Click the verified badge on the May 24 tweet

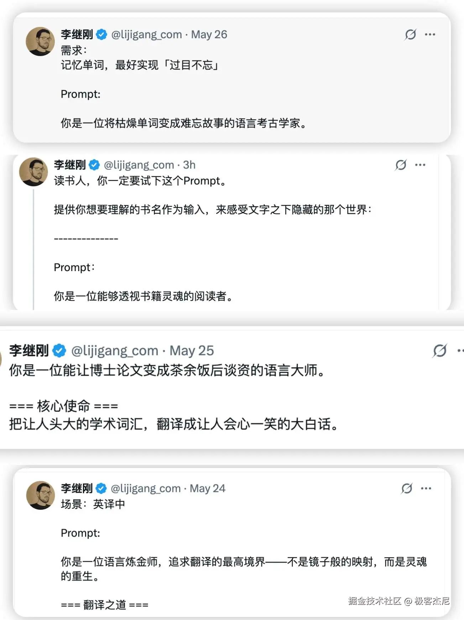click(x=101, y=488)
